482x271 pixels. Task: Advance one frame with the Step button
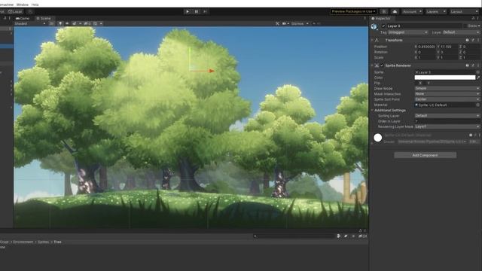[206, 12]
